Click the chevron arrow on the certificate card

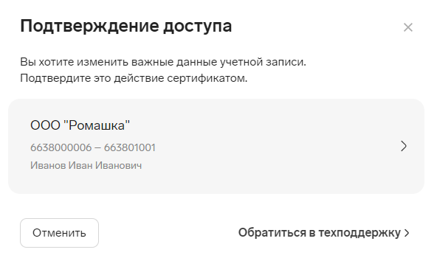[x=404, y=146]
